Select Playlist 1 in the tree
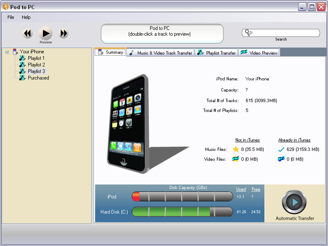This screenshot has width=328, height=246. [36, 58]
